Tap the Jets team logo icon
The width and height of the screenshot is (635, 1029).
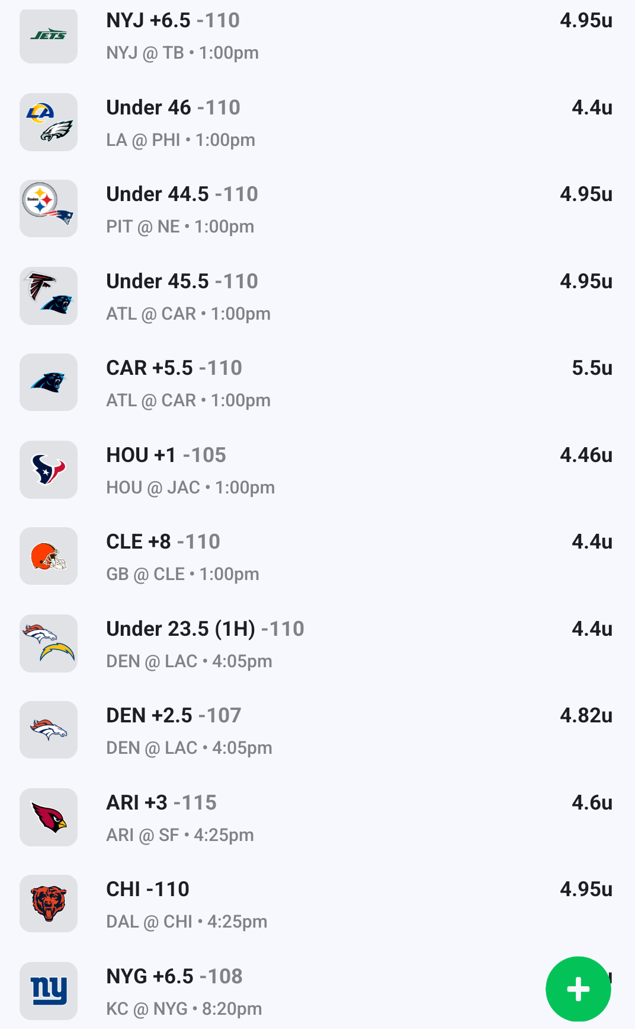coord(49,36)
